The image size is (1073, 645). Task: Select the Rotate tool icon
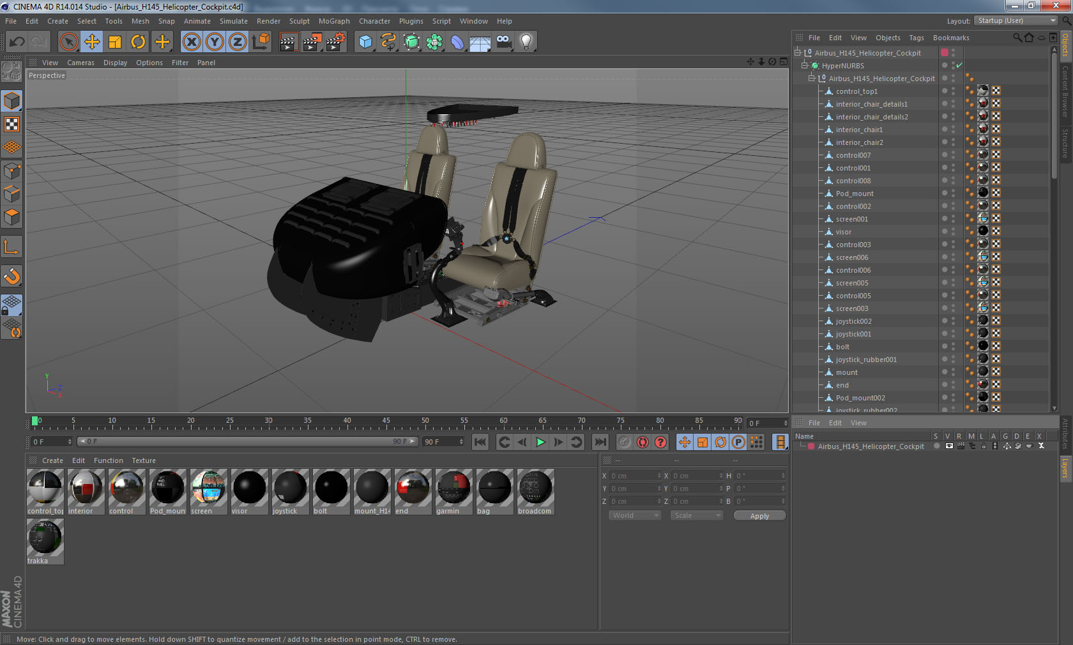coord(138,42)
